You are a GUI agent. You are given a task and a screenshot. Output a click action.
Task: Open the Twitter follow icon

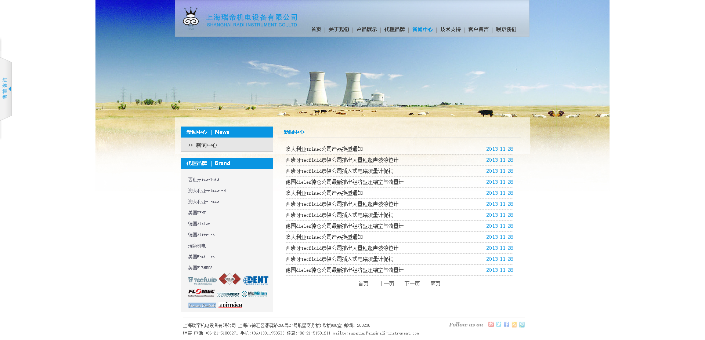tap(499, 325)
